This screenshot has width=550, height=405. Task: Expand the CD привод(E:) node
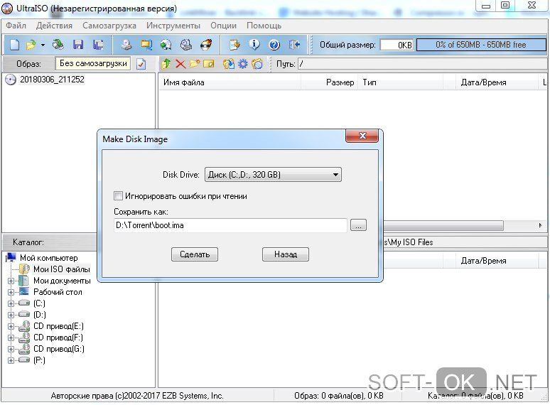tap(11, 326)
